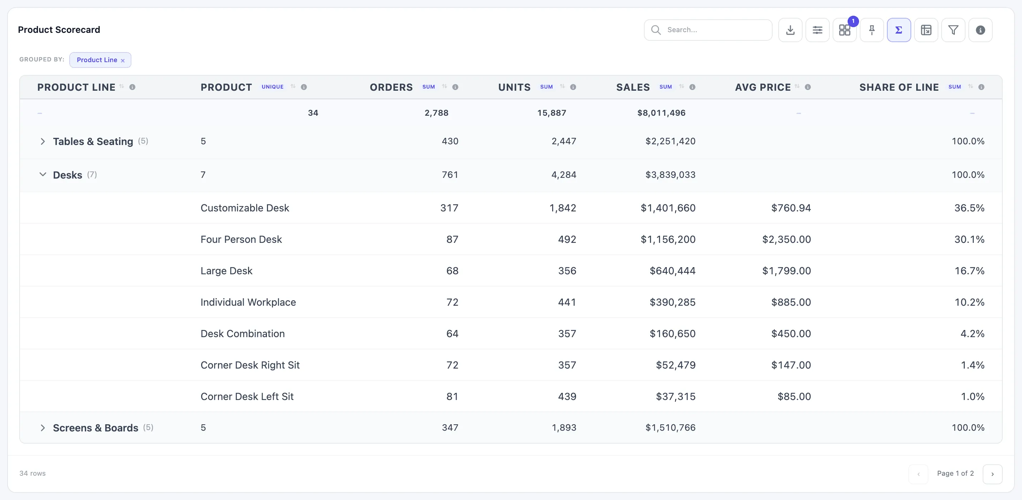Click the Corner Desk Left Sit row
Viewport: 1022px width, 500px height.
pyautogui.click(x=511, y=396)
